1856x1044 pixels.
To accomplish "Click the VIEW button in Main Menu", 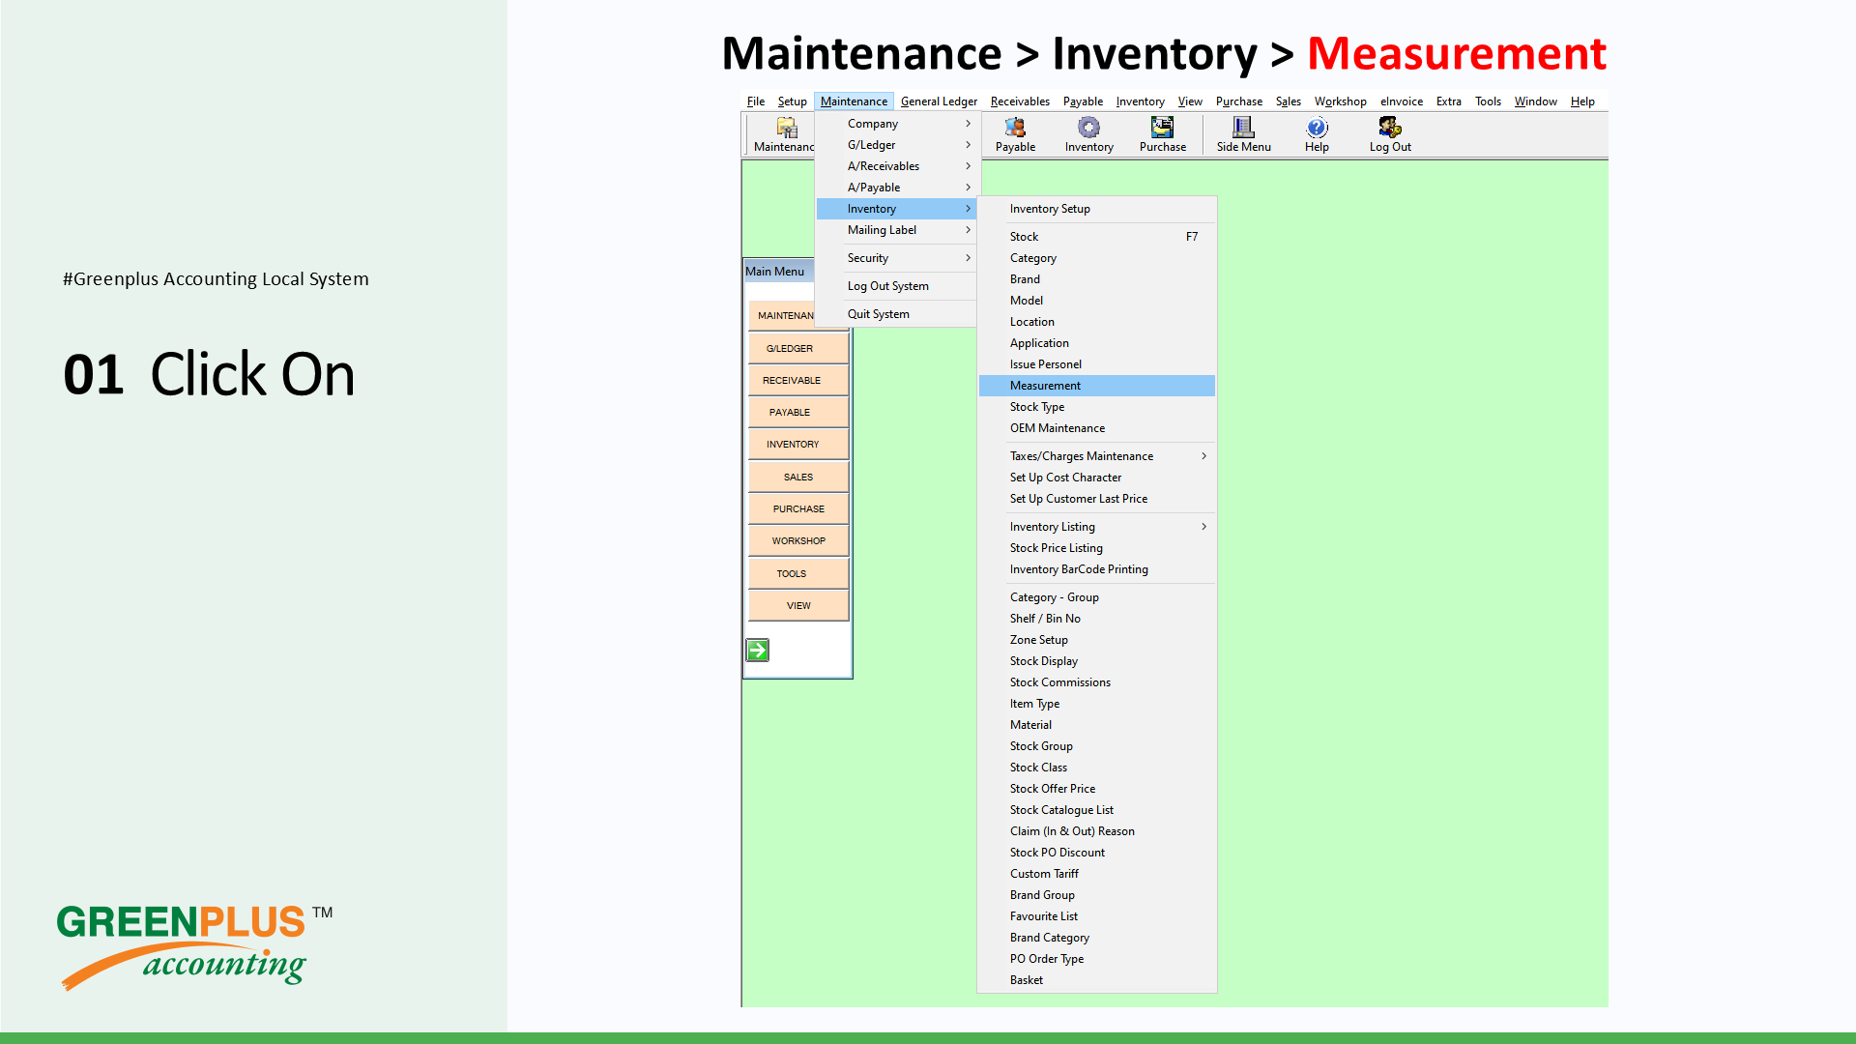I will [798, 605].
